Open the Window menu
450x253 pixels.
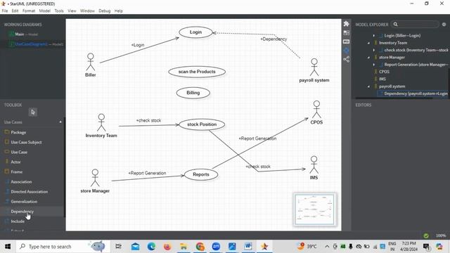tap(87, 11)
